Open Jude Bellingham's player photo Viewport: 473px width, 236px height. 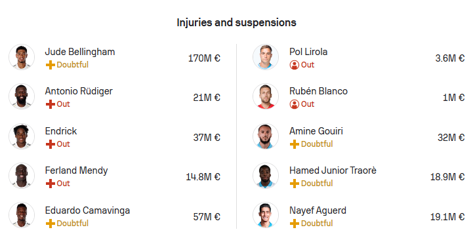point(22,57)
